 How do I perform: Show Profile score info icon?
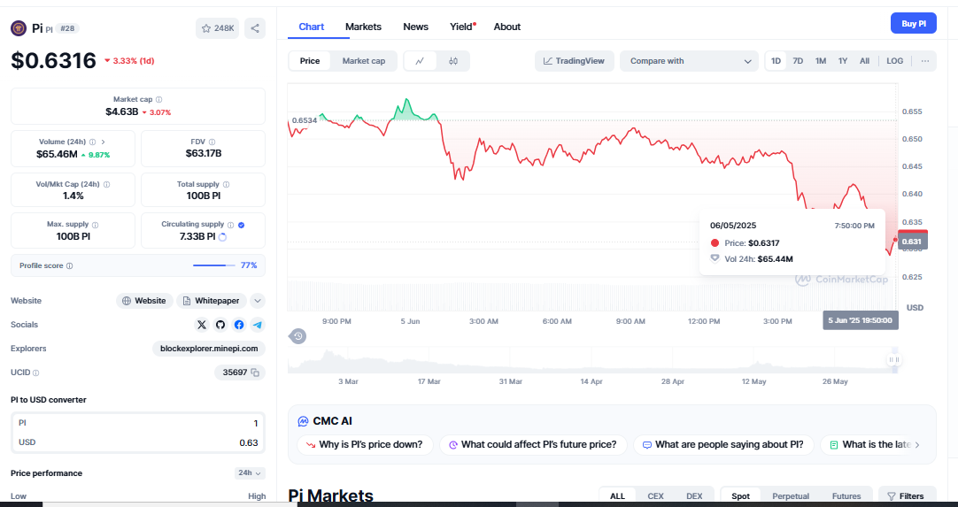[70, 265]
